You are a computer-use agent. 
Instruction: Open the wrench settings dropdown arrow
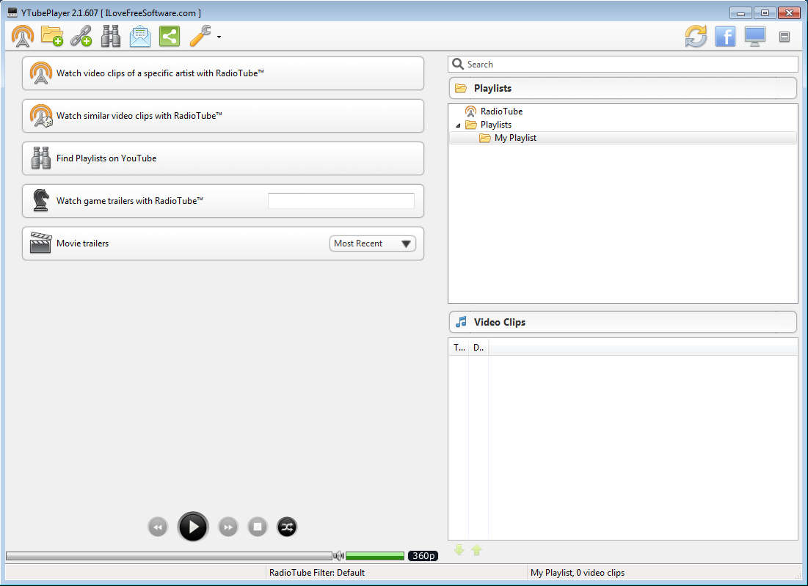219,37
